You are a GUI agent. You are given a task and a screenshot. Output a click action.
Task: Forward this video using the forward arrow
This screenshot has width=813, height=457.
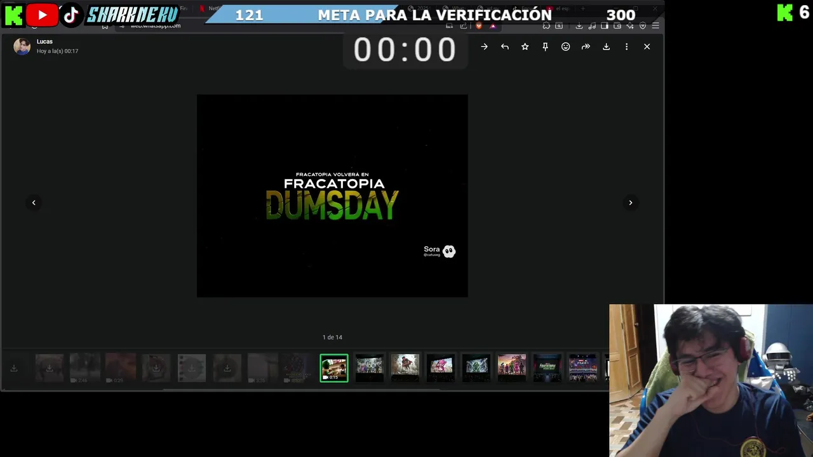click(x=586, y=46)
